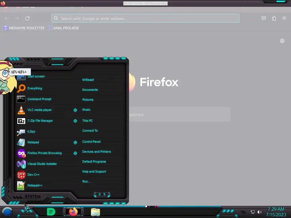Open Music from start menu
Image resolution: width=291 pixels, height=218 pixels.
tap(86, 110)
